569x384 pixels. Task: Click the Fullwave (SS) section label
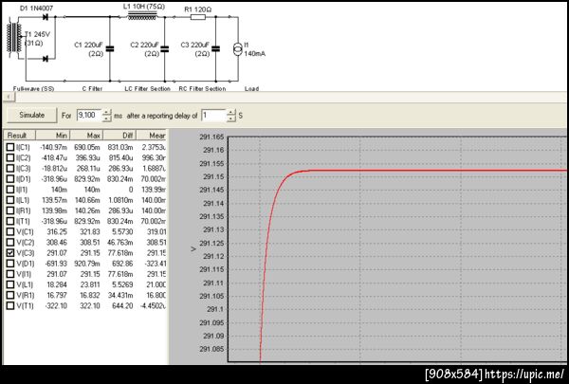click(x=33, y=88)
